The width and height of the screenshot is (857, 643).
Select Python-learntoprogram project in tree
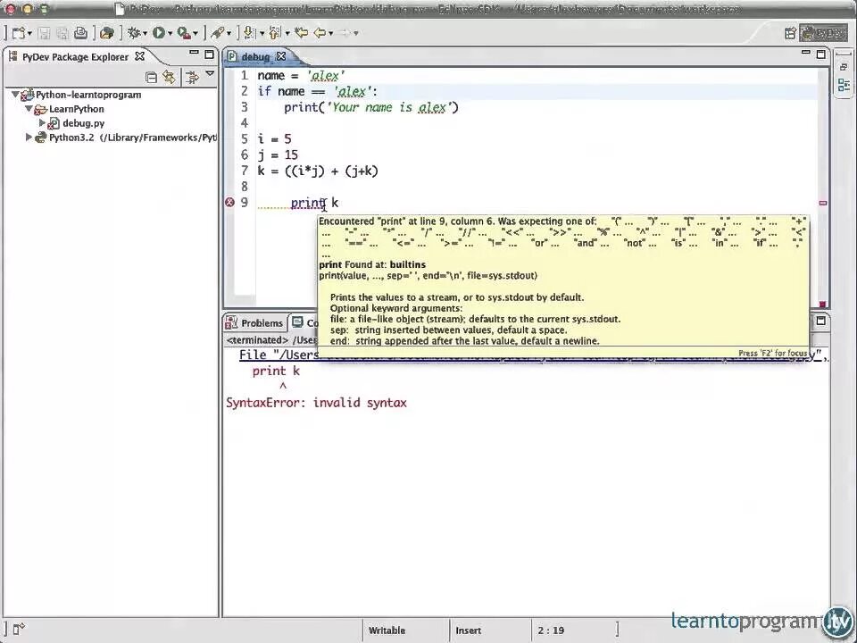tap(88, 95)
